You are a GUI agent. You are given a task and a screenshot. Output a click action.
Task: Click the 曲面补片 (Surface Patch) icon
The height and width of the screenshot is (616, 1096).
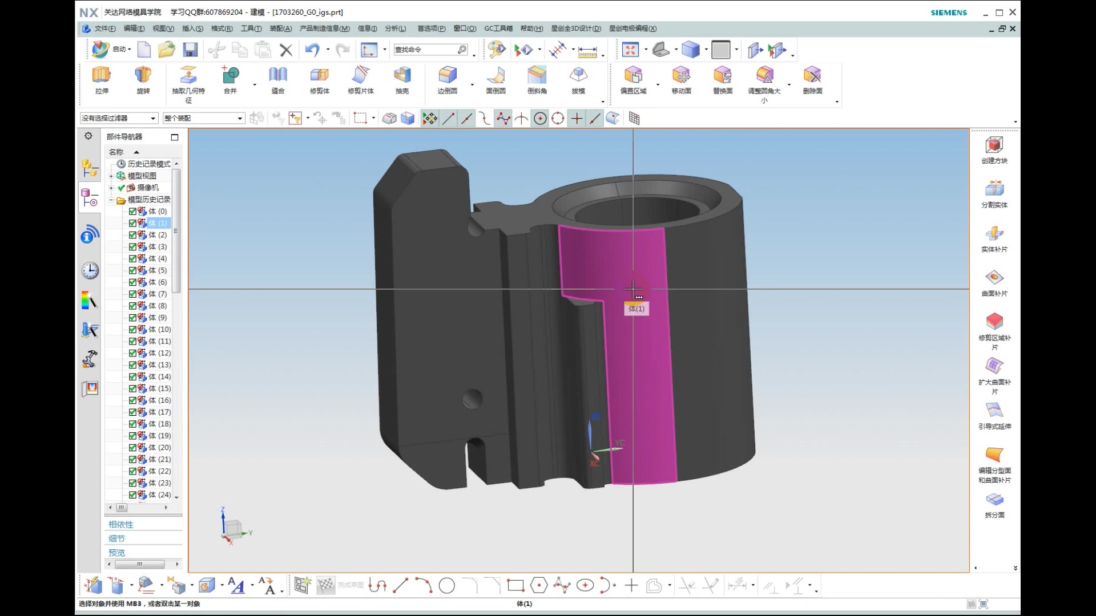pyautogui.click(x=994, y=278)
